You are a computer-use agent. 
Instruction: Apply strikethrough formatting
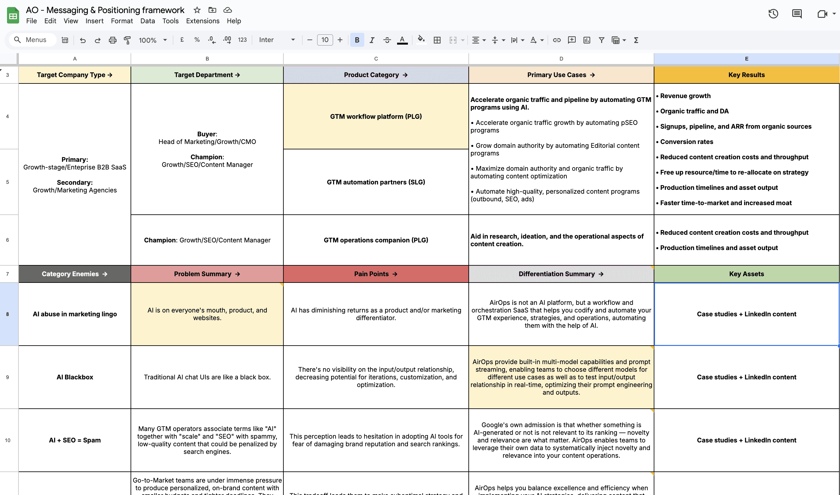point(387,40)
